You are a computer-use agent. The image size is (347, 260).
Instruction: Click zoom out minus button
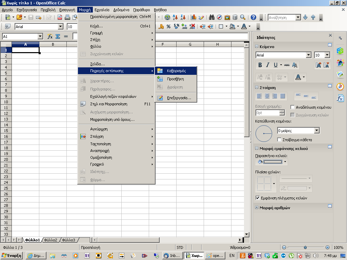(x=284, y=247)
